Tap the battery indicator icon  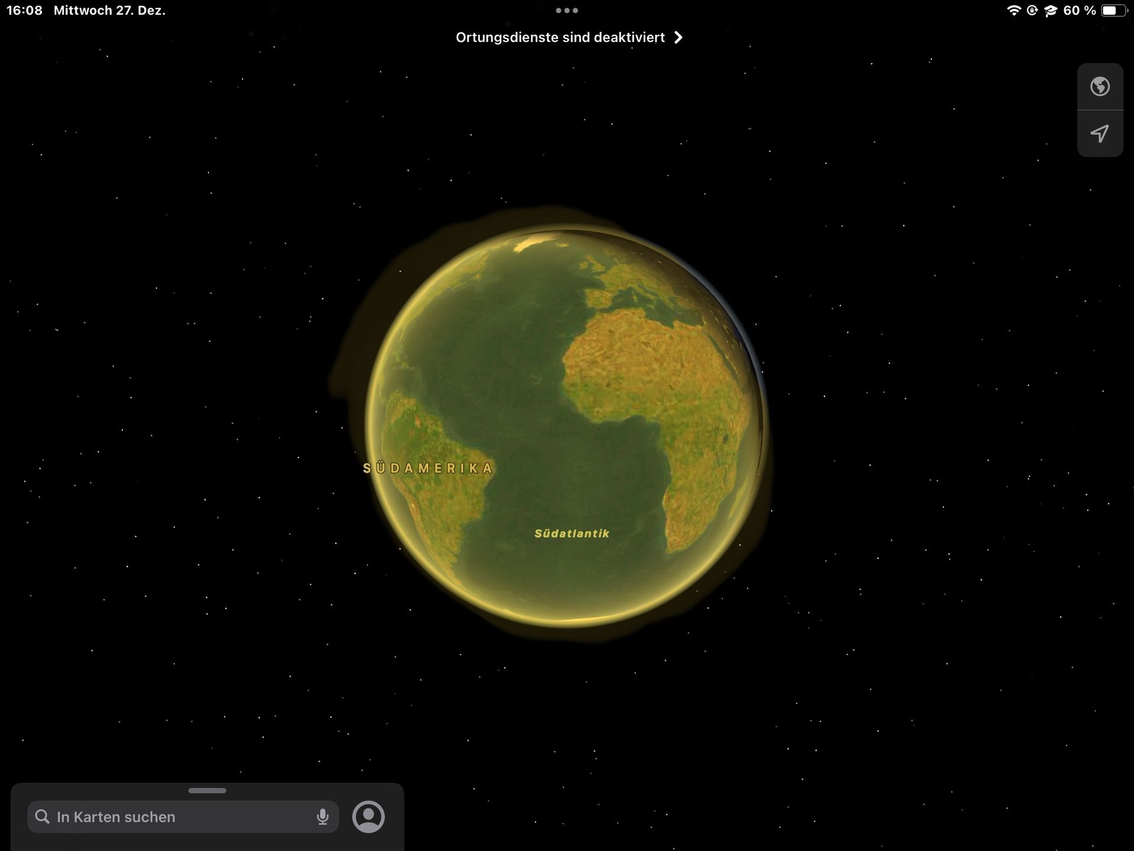[1113, 11]
